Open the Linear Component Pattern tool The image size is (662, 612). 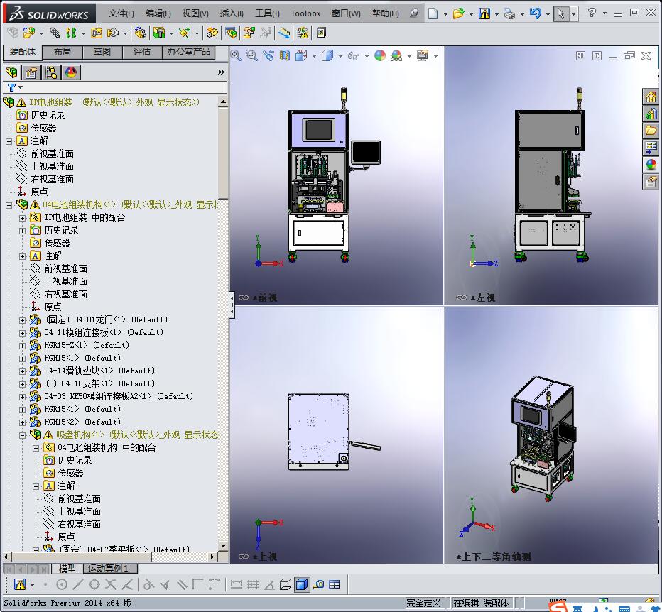click(71, 33)
